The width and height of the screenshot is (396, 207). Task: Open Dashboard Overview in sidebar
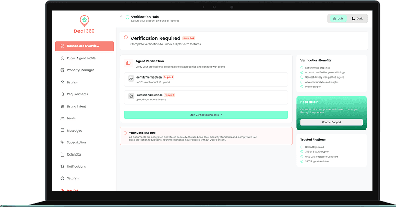85,46
